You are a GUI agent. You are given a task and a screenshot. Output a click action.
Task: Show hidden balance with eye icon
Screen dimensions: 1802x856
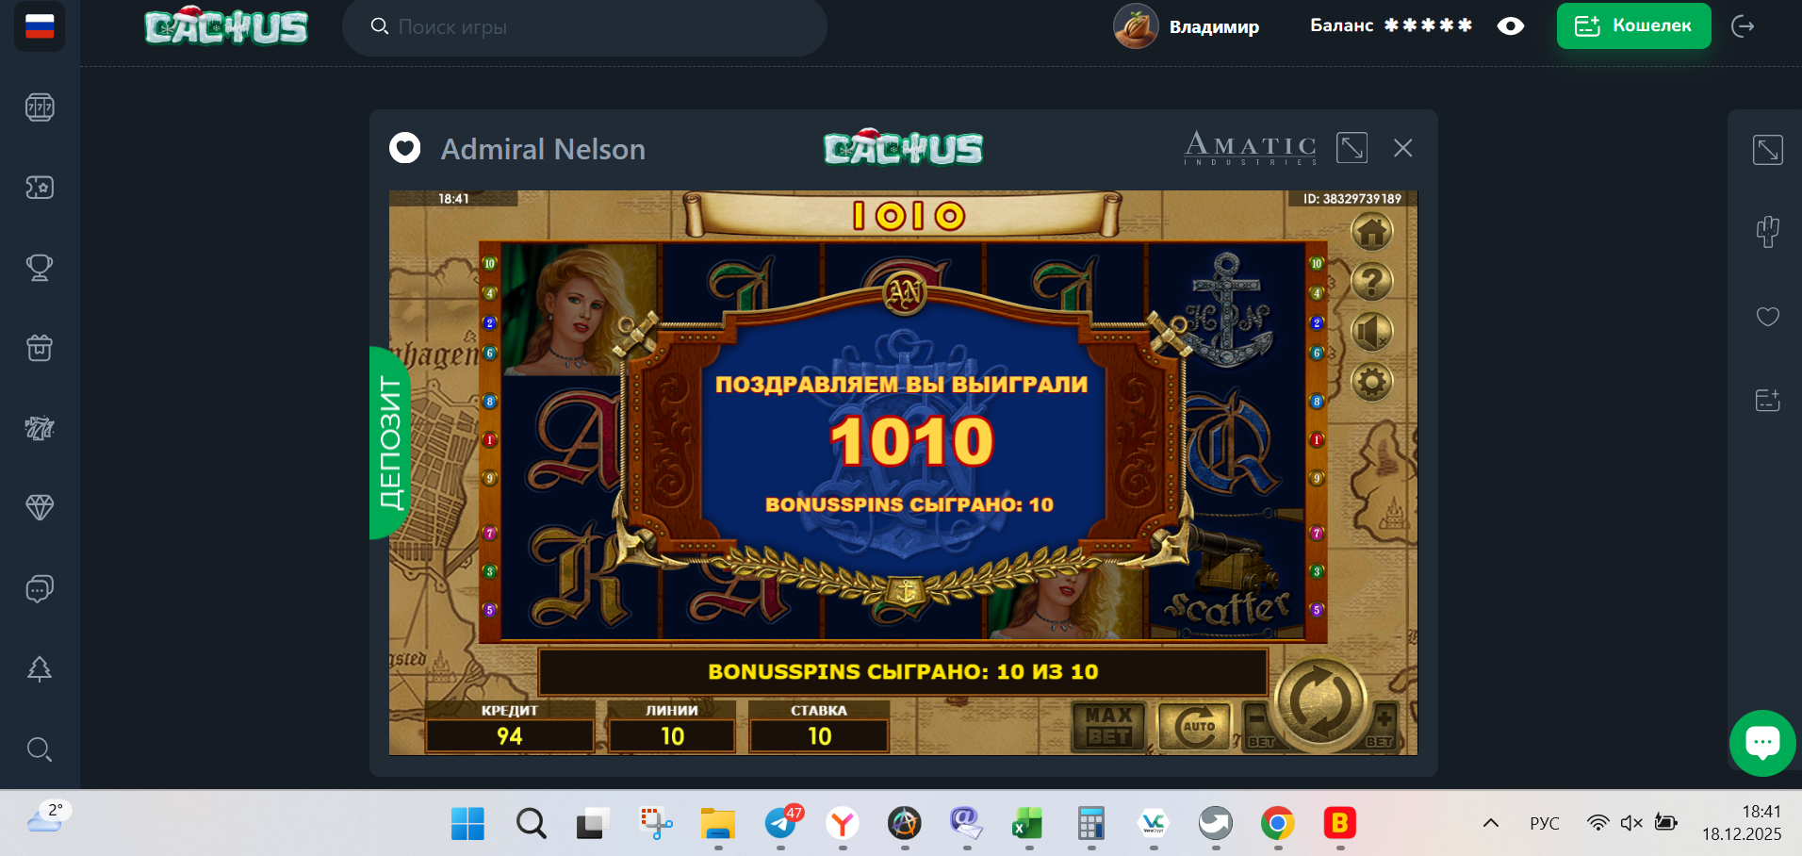[1511, 26]
